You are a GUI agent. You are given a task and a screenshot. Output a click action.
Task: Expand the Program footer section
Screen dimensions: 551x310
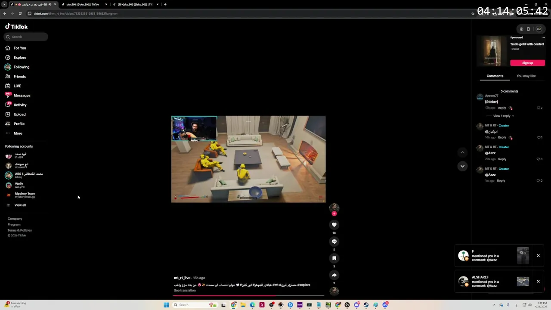tap(14, 225)
